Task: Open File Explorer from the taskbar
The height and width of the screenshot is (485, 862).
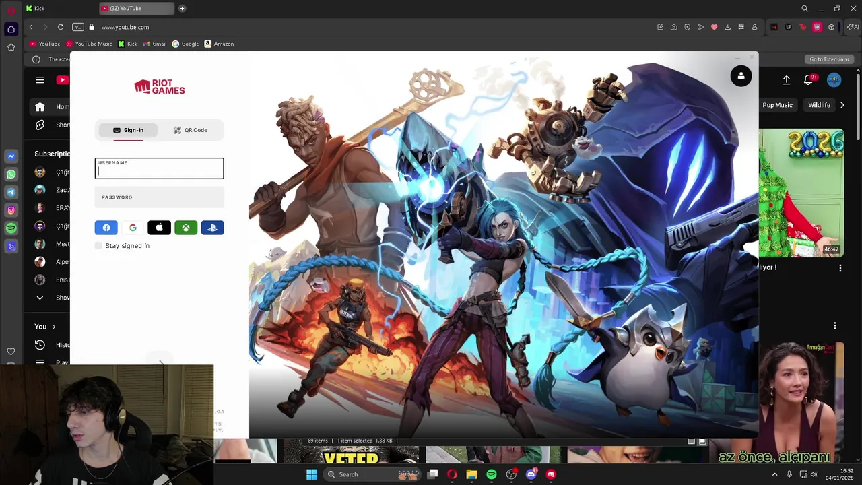Action: point(471,474)
